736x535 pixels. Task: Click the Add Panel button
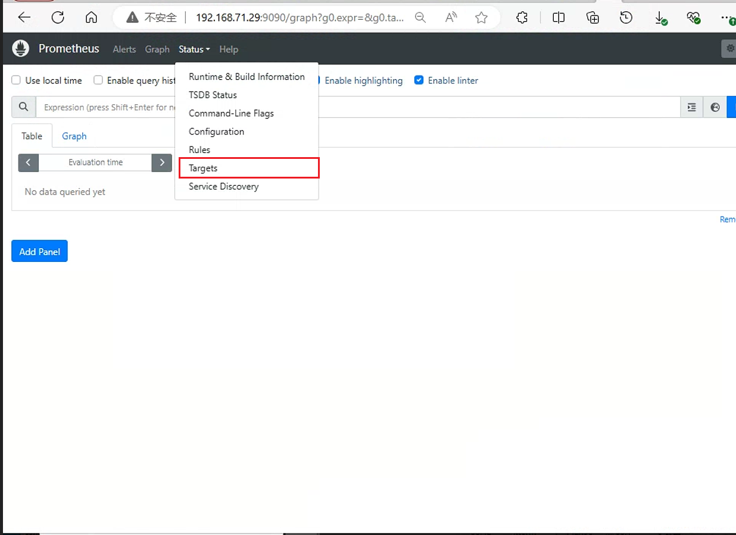click(x=40, y=251)
